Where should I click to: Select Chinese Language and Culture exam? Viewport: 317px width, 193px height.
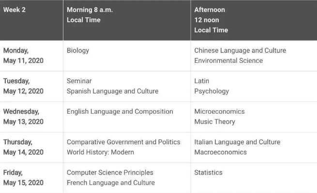[240, 50]
